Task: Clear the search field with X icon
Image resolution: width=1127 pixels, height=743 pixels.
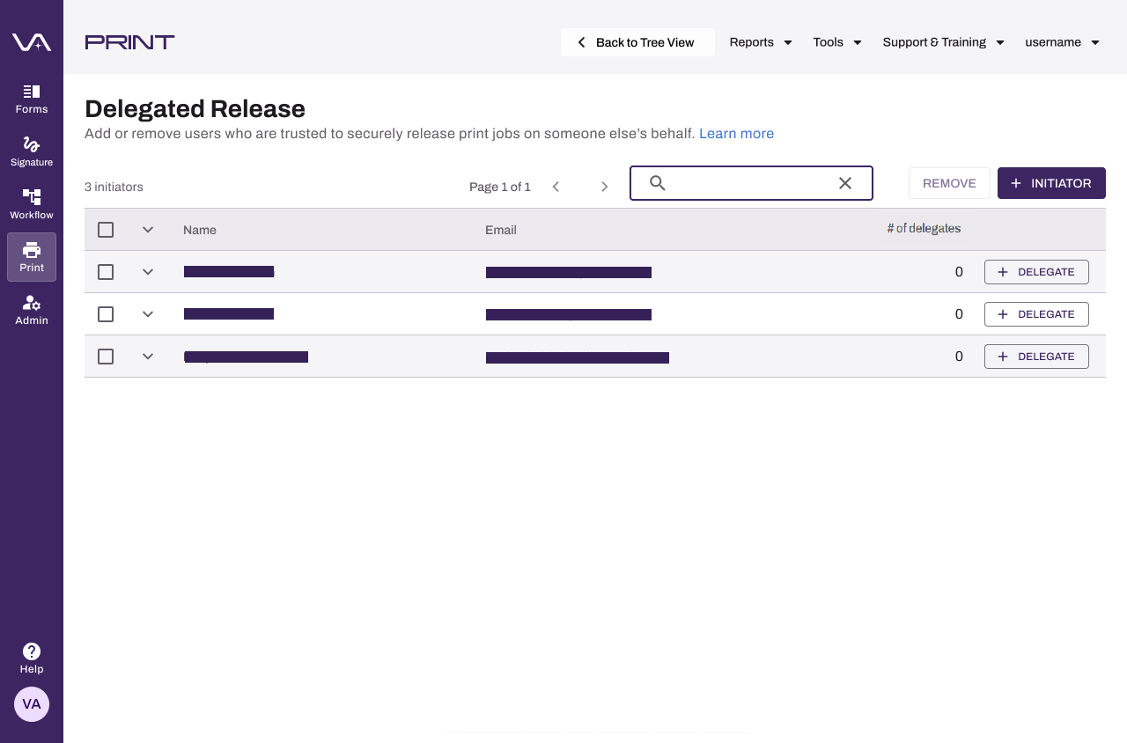Action: coord(845,183)
